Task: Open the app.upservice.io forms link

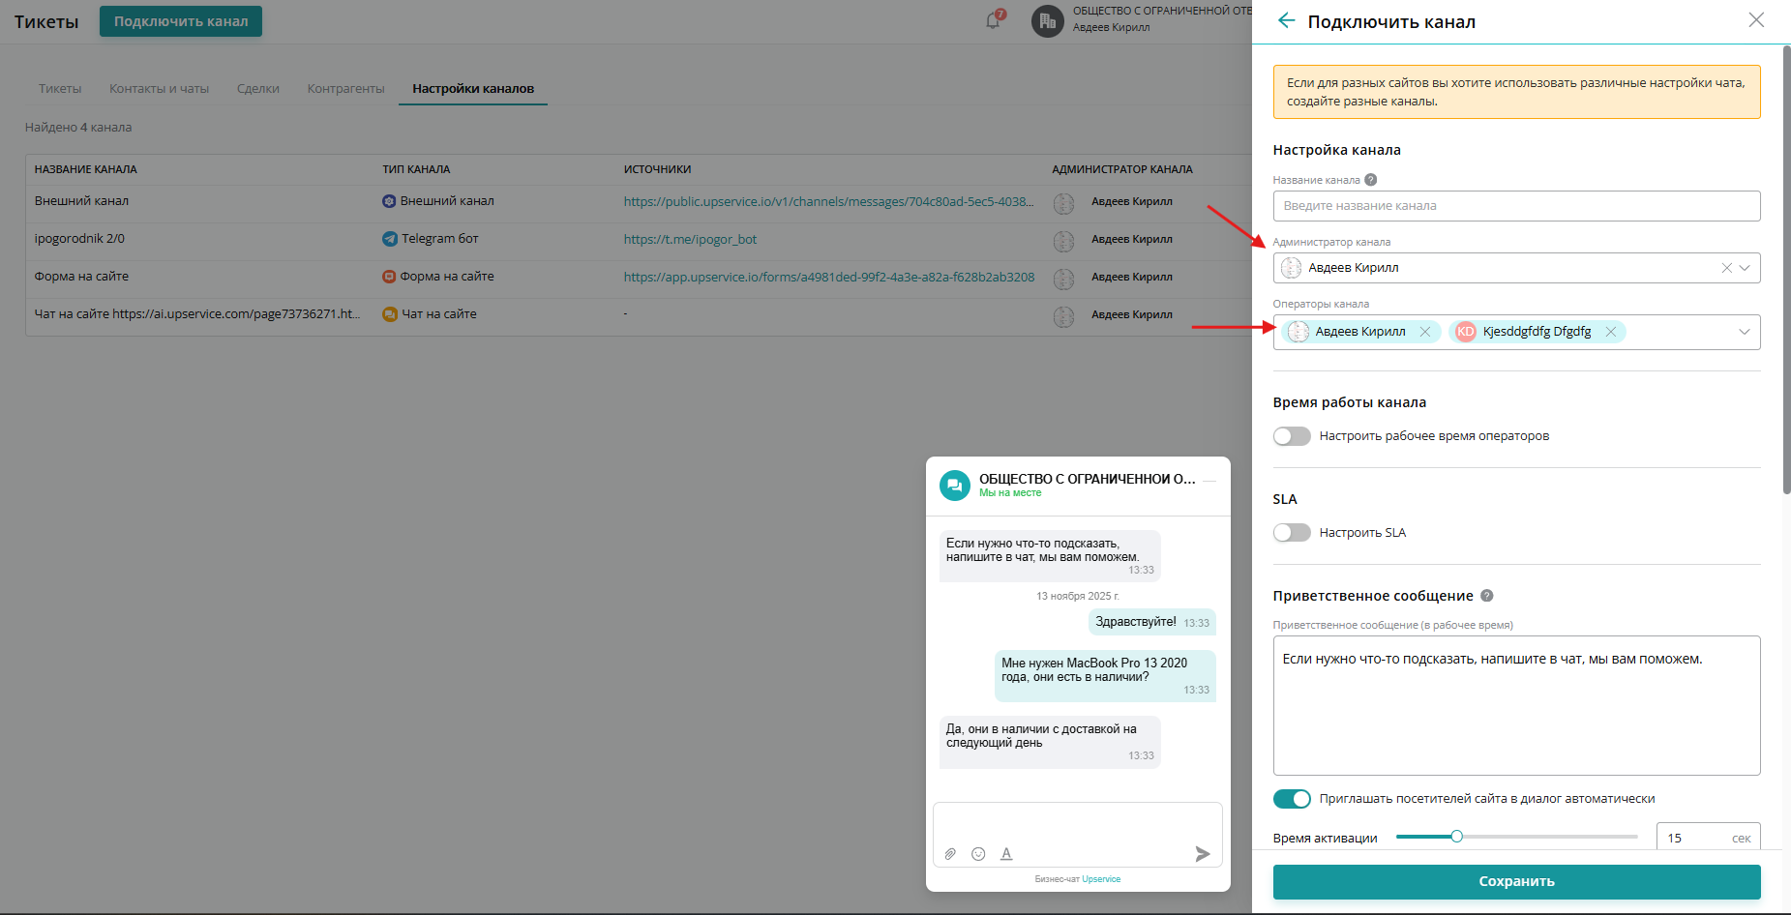Action: click(x=829, y=277)
